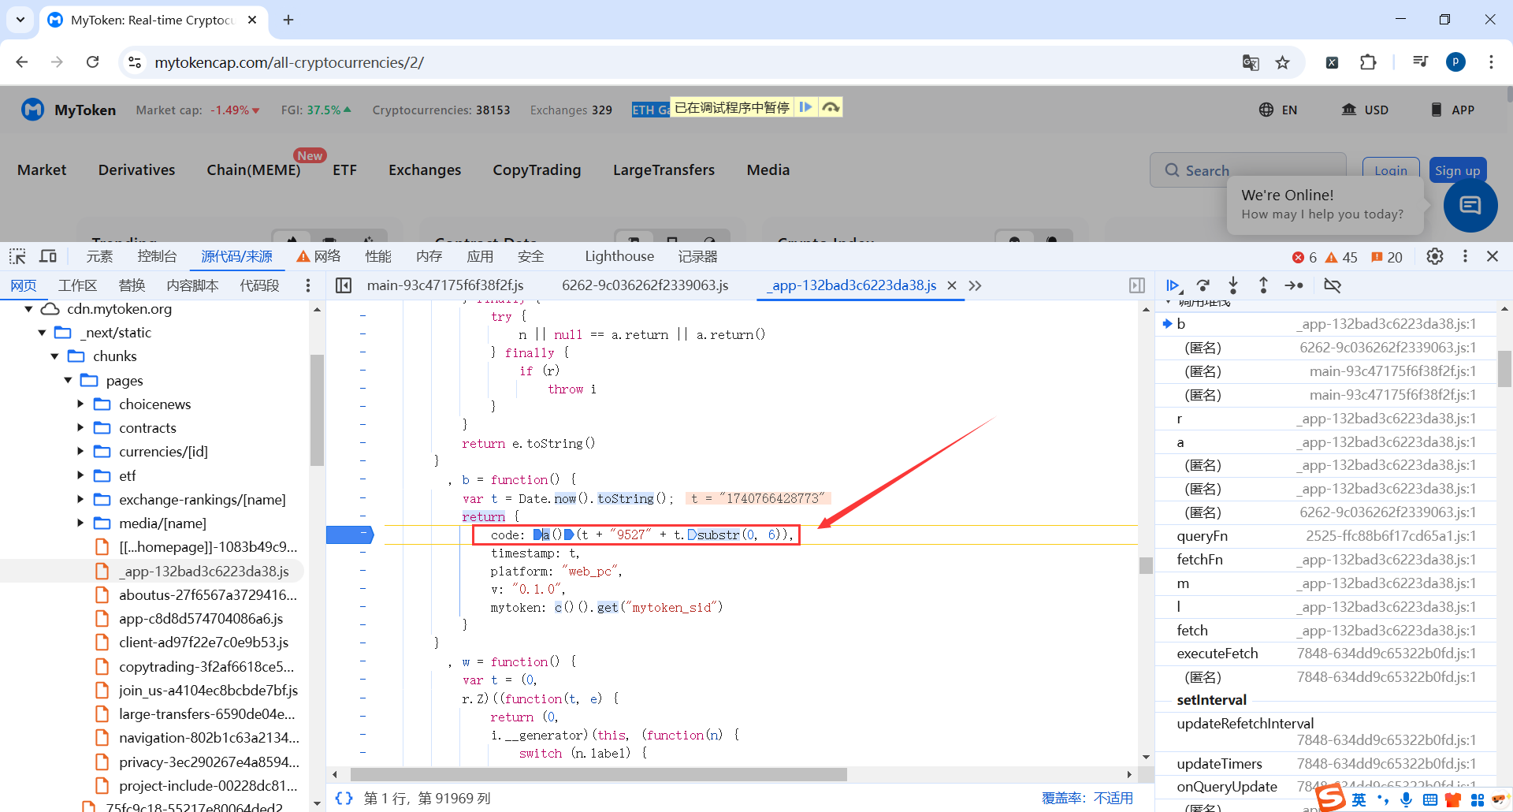This screenshot has height=812, width=1513.
Task: Click the single Step debugger icon
Action: tap(1294, 285)
